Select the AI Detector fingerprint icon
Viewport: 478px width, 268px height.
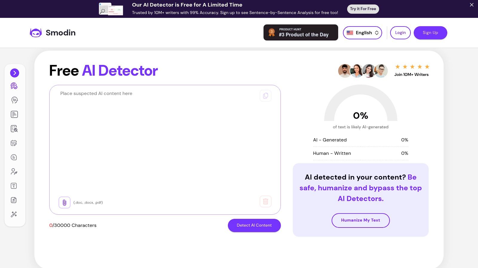click(x=14, y=86)
